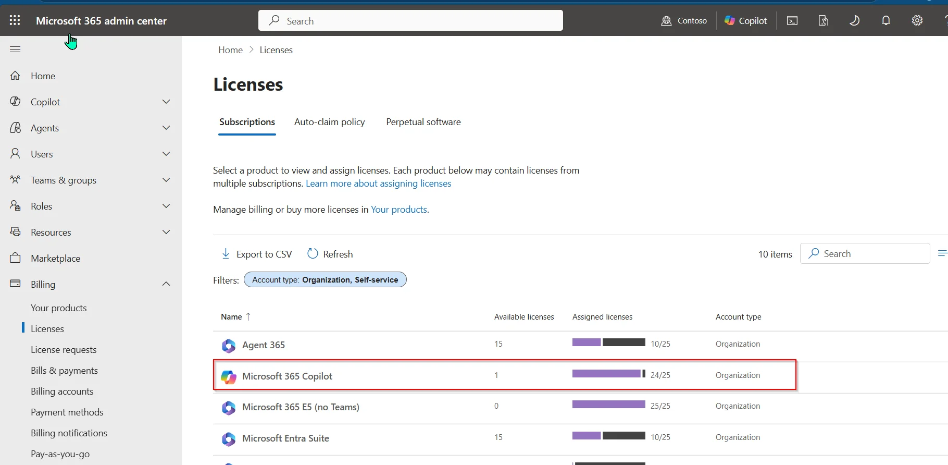Collapse the Billing navigation section chevron
The height and width of the screenshot is (465, 948).
pos(166,284)
